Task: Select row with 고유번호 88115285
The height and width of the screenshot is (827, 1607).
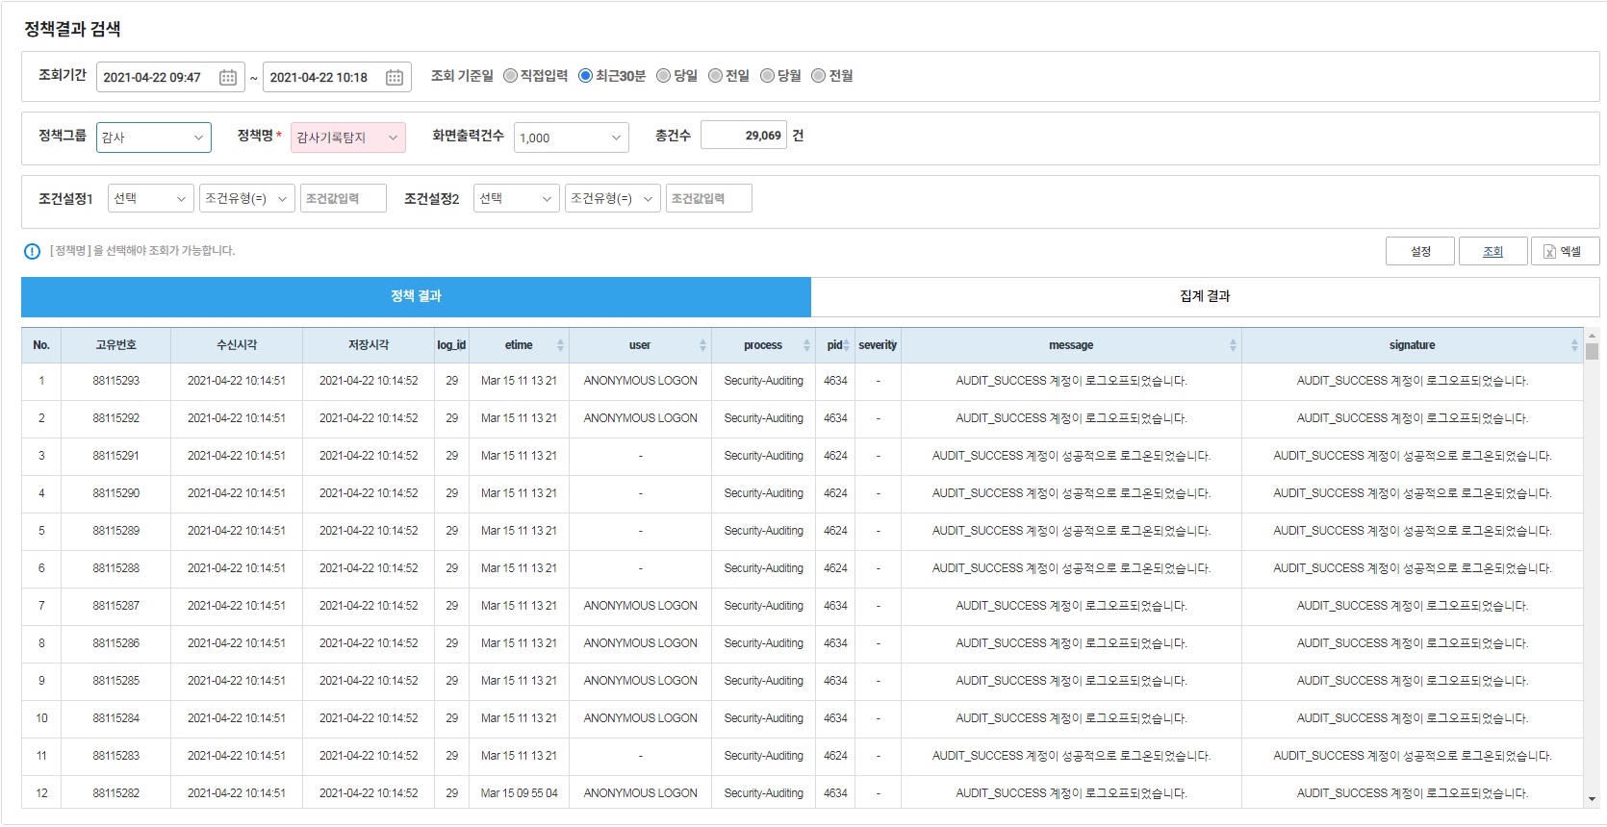Action: (x=803, y=681)
